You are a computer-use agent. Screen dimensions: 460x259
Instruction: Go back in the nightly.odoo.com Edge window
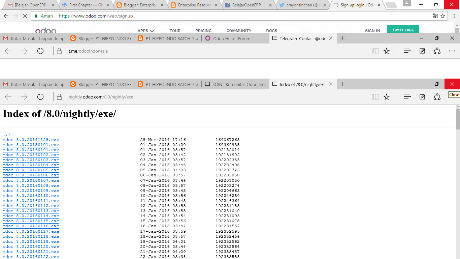coord(8,97)
